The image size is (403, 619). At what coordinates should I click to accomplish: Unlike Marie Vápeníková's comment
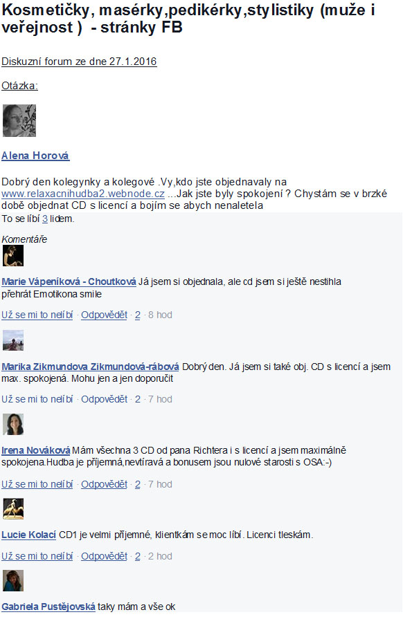pos(37,315)
